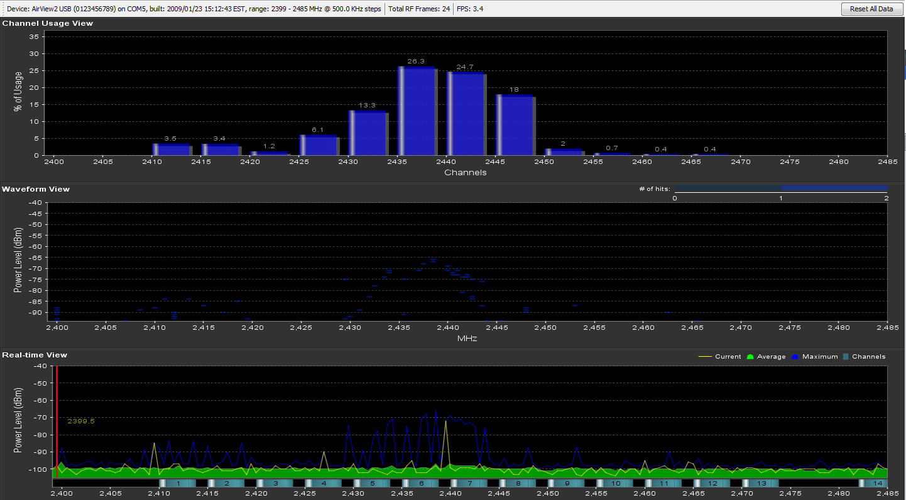The image size is (906, 500).
Task: Click the '# of hits:' label
Action: tap(653, 189)
